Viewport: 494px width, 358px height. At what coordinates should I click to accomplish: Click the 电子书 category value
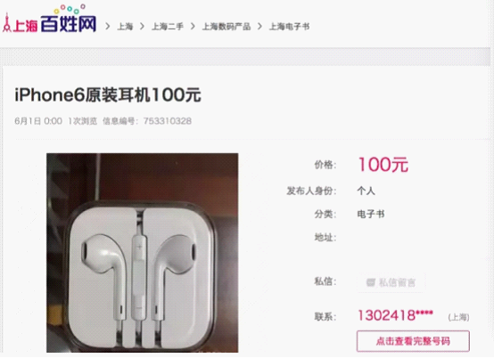[371, 215]
